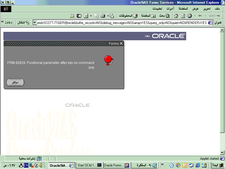This screenshot has height=169, width=225.
Task: Click inside the URL address field
Action: tap(121, 23)
